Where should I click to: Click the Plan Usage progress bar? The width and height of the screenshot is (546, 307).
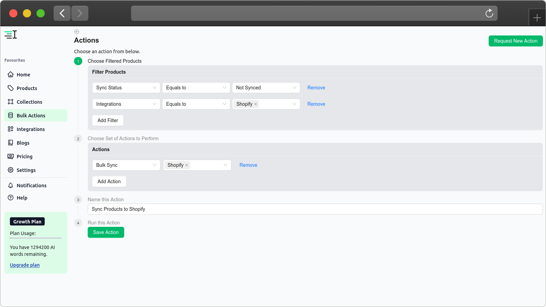tap(36, 238)
